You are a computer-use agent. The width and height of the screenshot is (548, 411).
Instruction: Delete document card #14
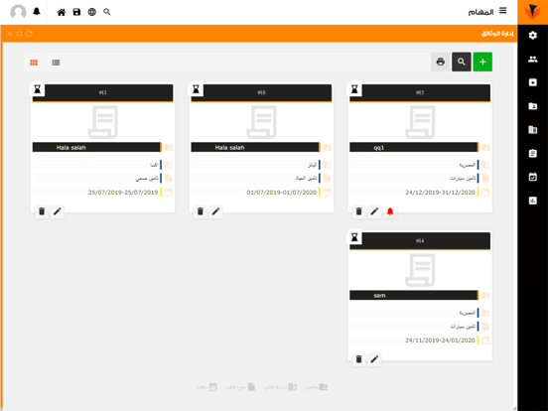(359, 359)
